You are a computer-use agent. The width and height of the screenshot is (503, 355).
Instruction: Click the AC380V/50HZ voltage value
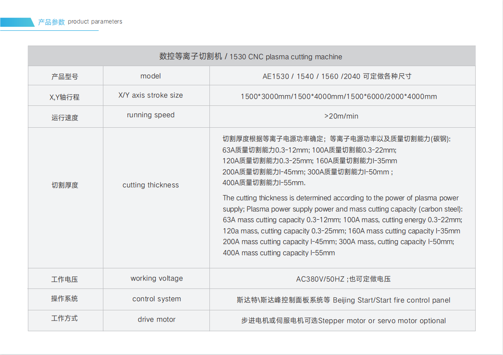tap(320, 279)
